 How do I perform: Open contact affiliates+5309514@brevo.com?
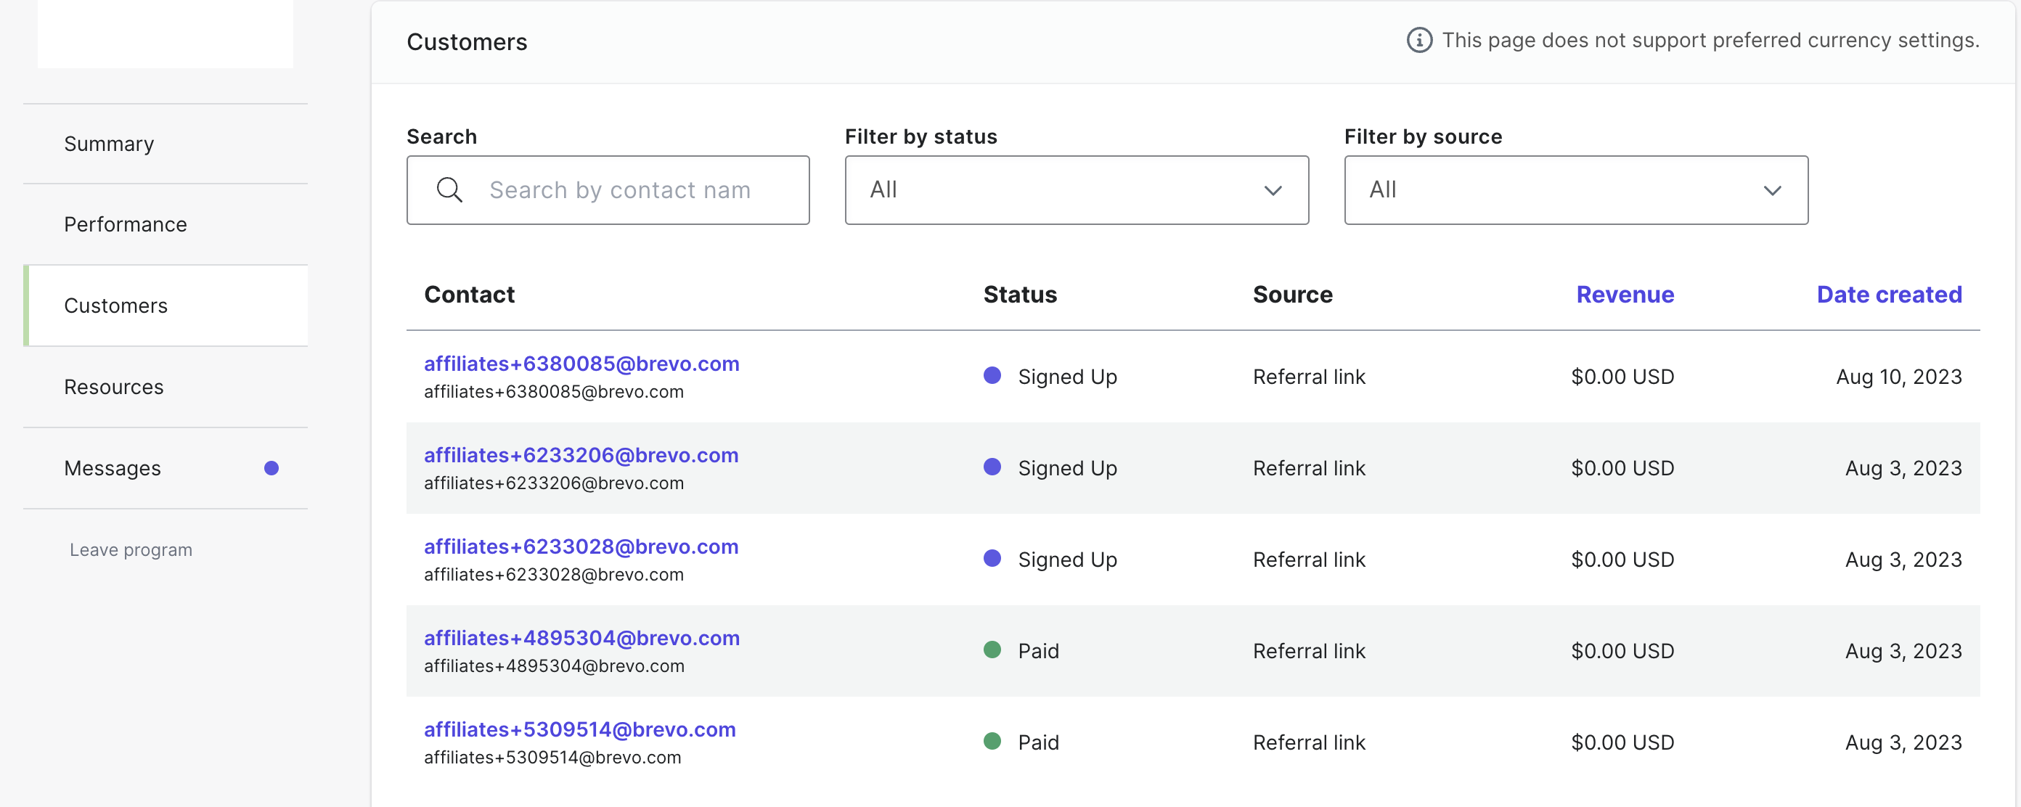click(x=580, y=730)
